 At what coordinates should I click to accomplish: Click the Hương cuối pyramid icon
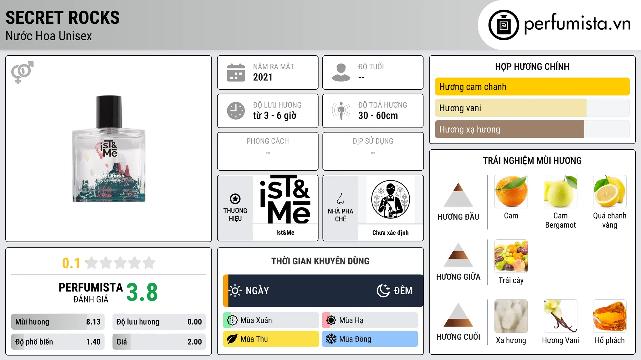458,315
